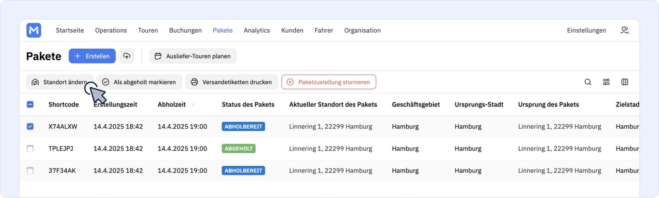This screenshot has height=198, width=659.
Task: Click Ausliefer-Touren planen button
Action: pos(192,56)
